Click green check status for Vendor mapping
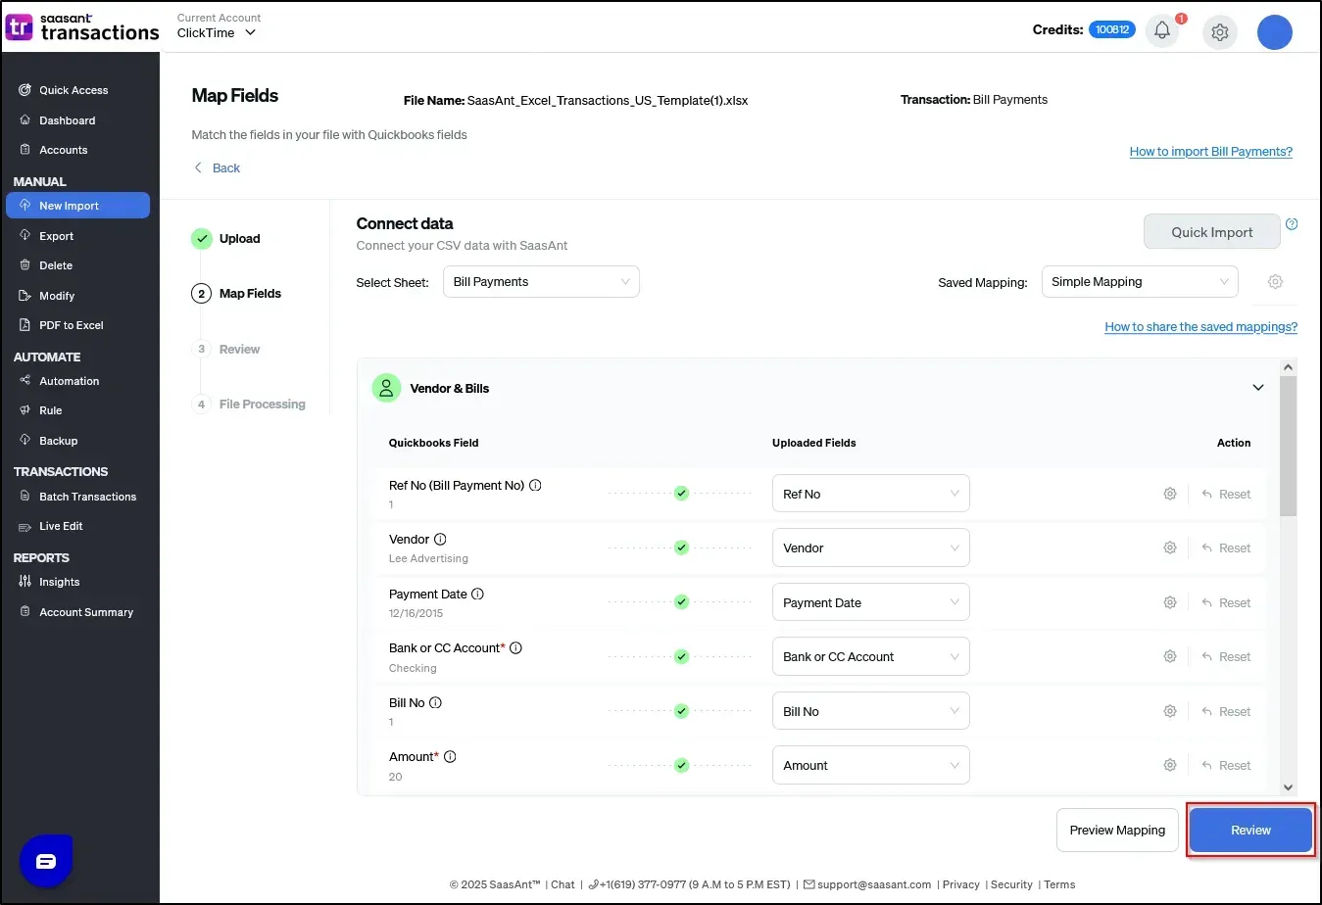The width and height of the screenshot is (1322, 905). pyautogui.click(x=681, y=548)
